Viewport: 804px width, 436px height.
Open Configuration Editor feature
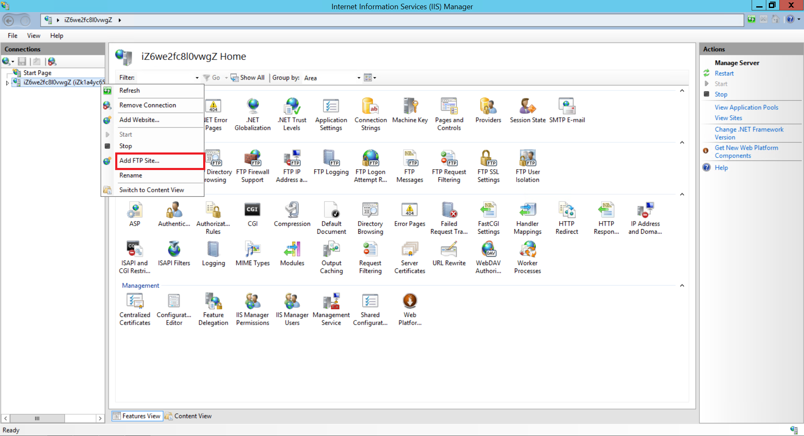[174, 309]
